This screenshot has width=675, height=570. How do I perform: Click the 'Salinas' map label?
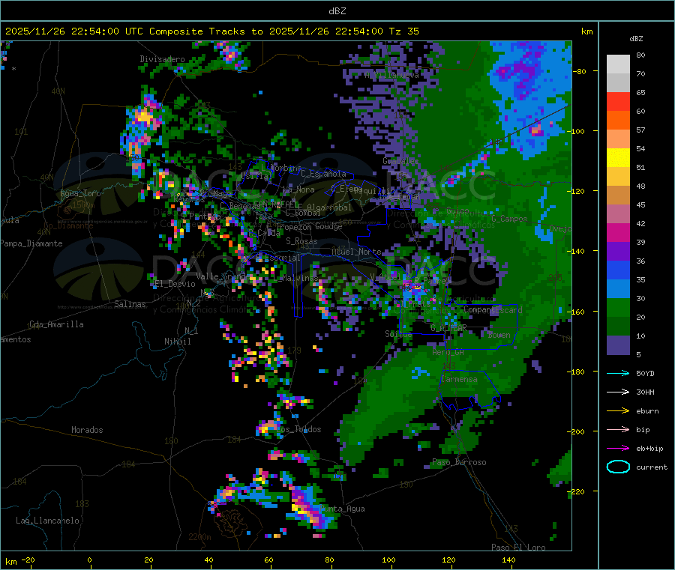130,304
